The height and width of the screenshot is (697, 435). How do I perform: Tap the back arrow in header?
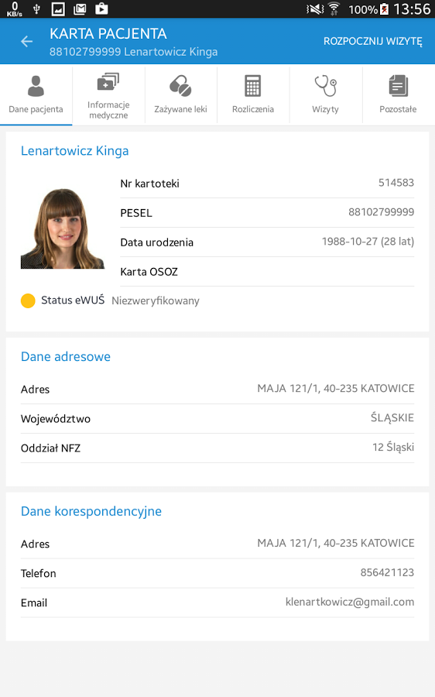[x=26, y=42]
